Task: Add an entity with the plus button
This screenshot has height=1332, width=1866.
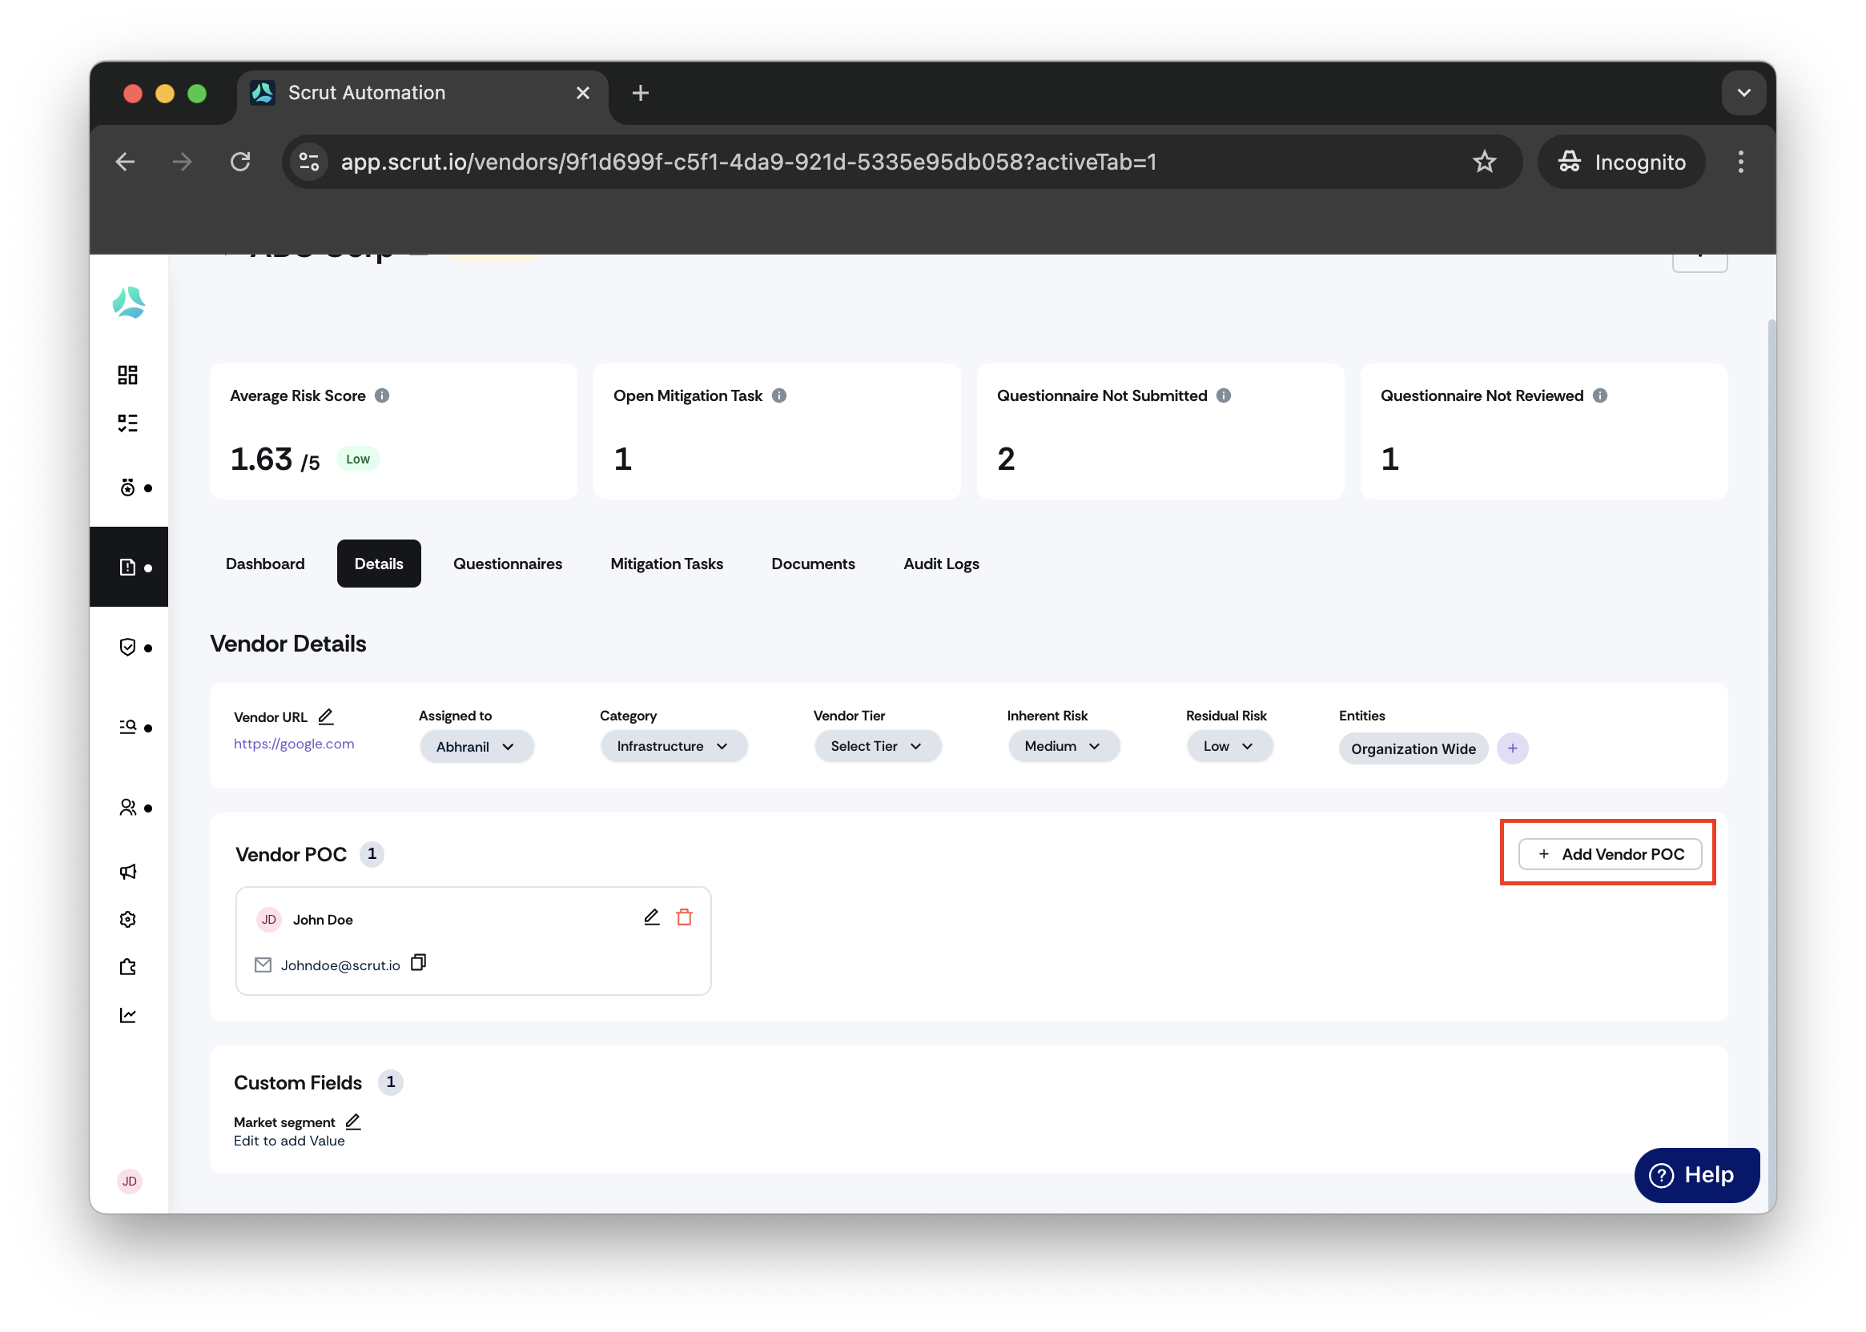Action: pyautogui.click(x=1512, y=748)
